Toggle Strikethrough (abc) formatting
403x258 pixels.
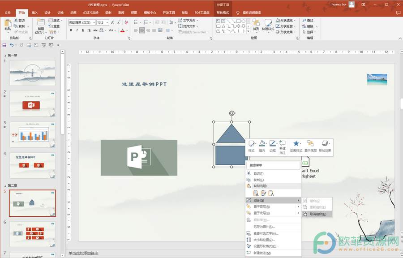[x=95, y=30]
